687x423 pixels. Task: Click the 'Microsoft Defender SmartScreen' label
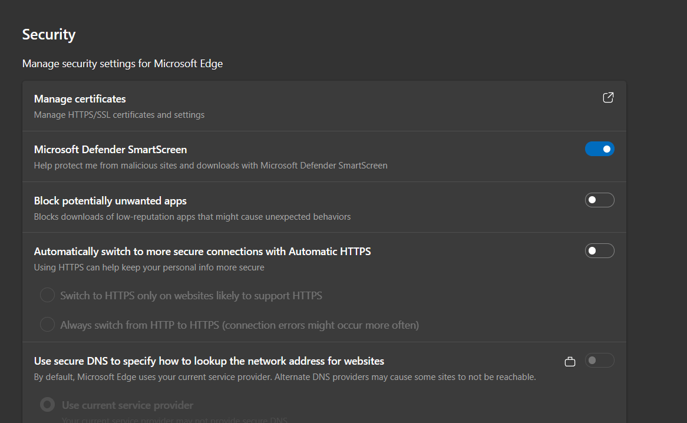pyautogui.click(x=110, y=150)
